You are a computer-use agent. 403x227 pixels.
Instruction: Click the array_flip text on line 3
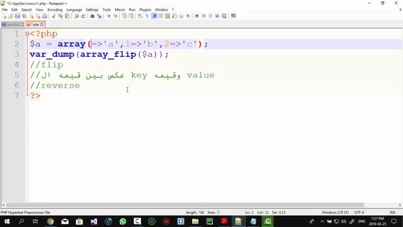[108, 54]
